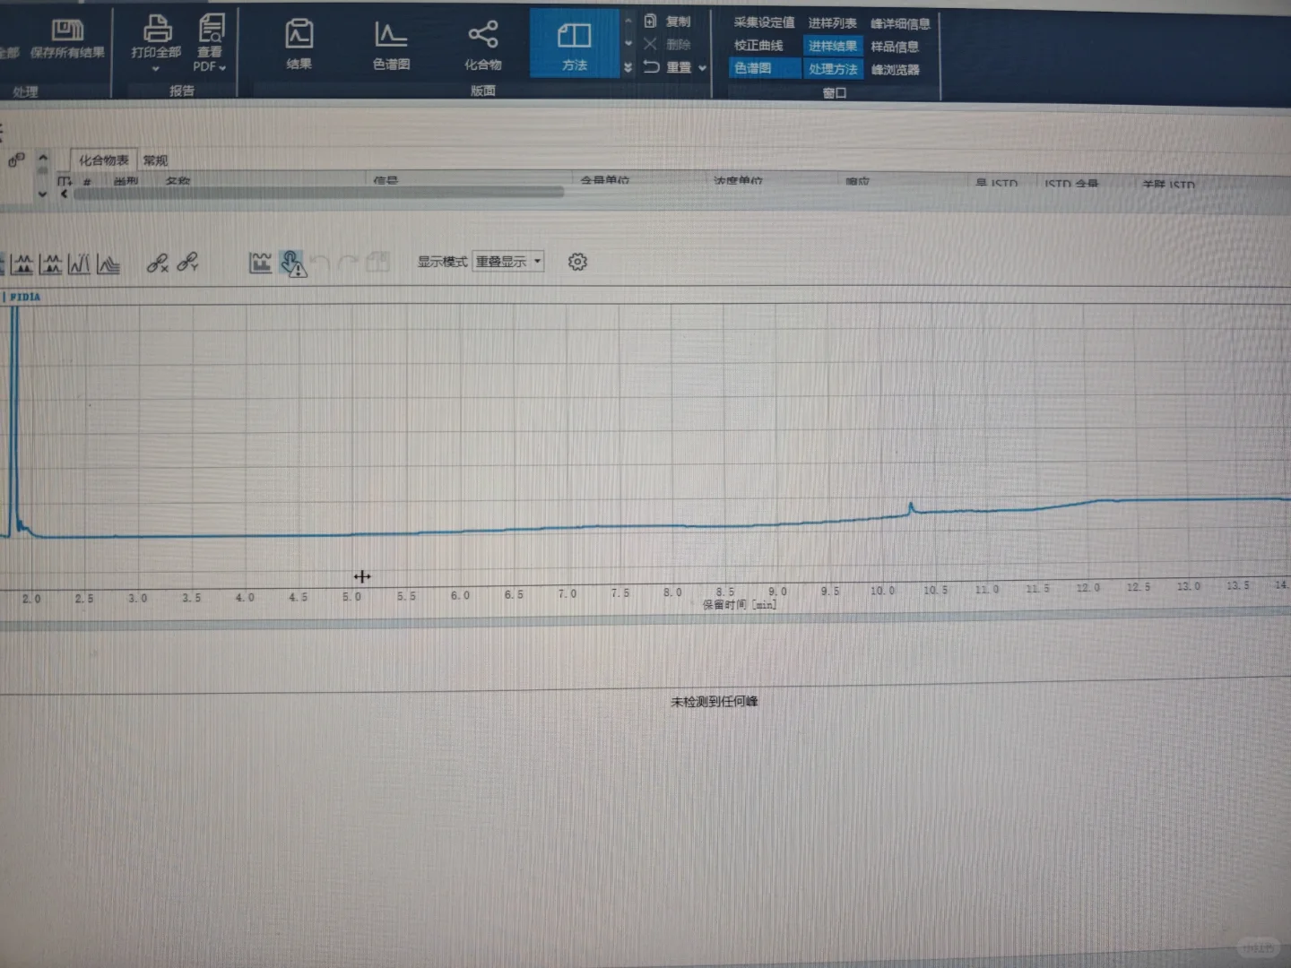Toggle the 样品信息 window

pos(895,47)
